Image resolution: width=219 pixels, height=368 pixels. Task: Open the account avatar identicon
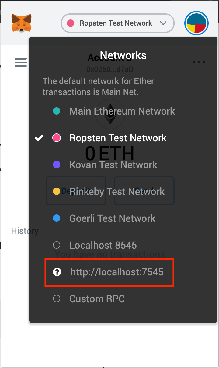(x=196, y=23)
